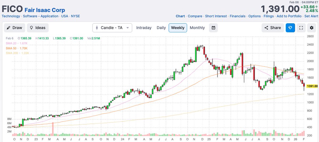Open the Chart link
The image size is (319, 142).
click(180, 16)
